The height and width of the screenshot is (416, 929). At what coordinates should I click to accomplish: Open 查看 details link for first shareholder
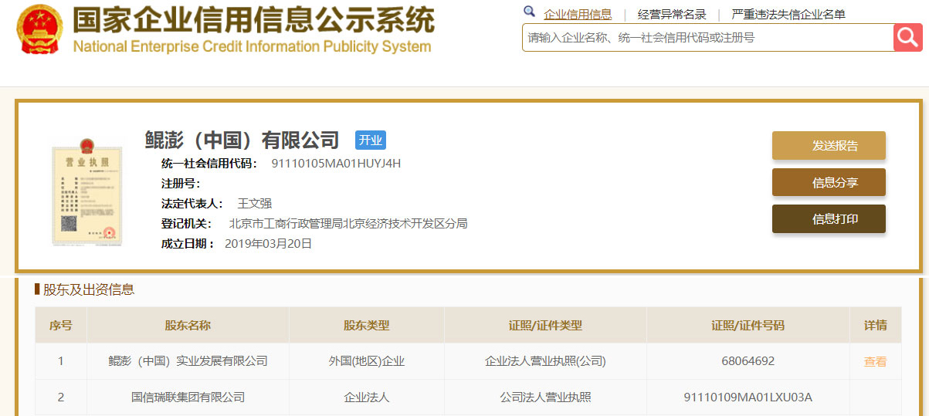tap(875, 361)
